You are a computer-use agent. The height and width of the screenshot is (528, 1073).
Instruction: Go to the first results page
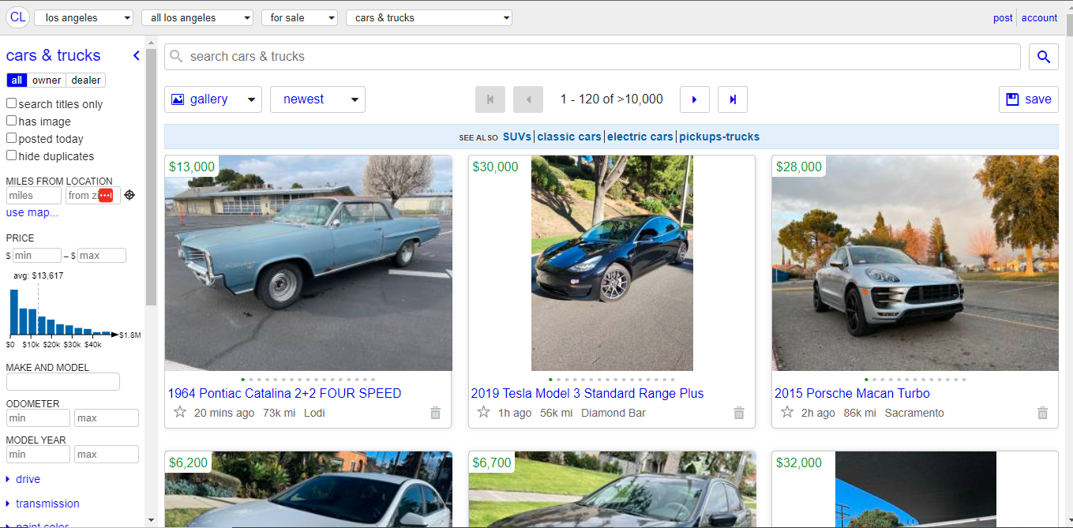tap(490, 99)
